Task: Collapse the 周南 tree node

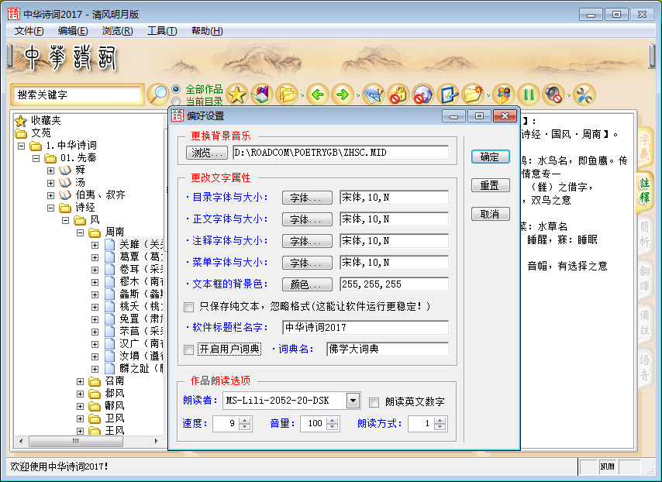Action: [x=80, y=232]
